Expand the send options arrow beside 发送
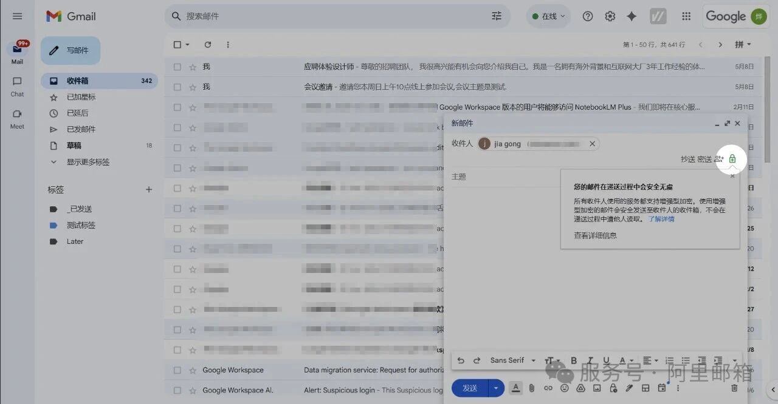The image size is (778, 404). [497, 388]
